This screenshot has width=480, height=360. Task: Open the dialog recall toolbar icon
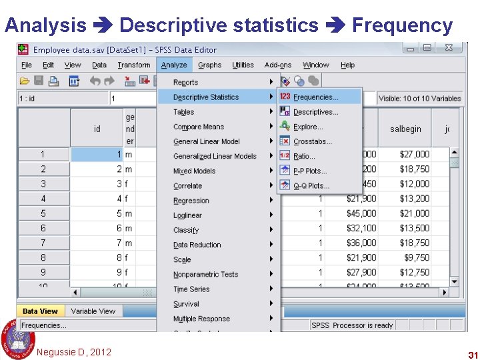point(74,81)
